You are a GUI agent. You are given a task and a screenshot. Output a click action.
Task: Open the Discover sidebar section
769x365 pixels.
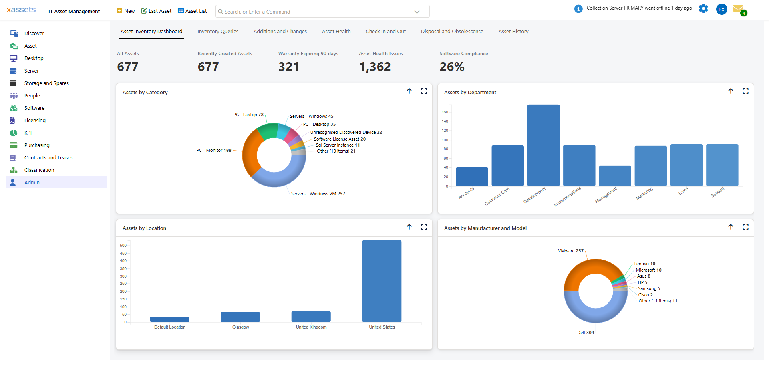point(34,33)
